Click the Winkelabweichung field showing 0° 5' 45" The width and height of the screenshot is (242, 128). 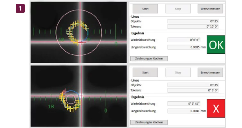tap(184, 104)
